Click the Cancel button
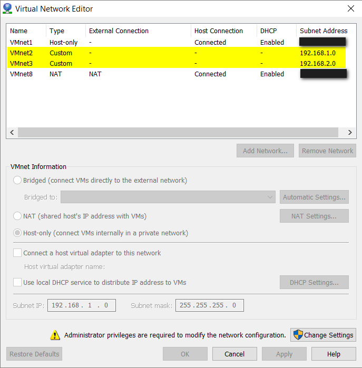Screen dimensions: 362x368 234,354
